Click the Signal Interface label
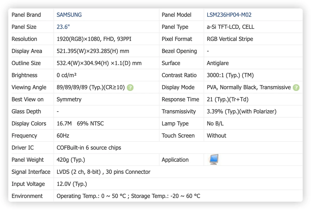This screenshot has height=210, width=311. (x=31, y=172)
